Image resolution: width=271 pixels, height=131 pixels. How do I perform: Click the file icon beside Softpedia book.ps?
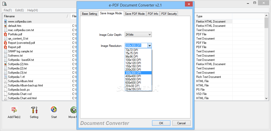click(6, 90)
